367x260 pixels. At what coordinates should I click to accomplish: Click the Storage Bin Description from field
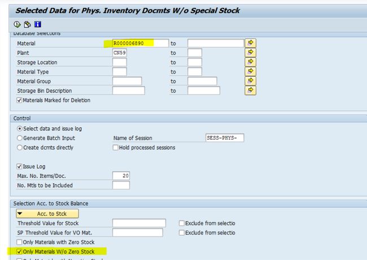[x=129, y=90]
